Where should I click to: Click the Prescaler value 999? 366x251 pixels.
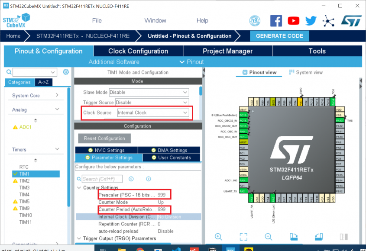162,195
